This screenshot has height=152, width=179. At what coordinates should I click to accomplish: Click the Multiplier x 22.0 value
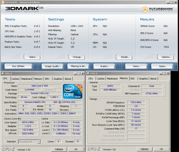click(28, 126)
